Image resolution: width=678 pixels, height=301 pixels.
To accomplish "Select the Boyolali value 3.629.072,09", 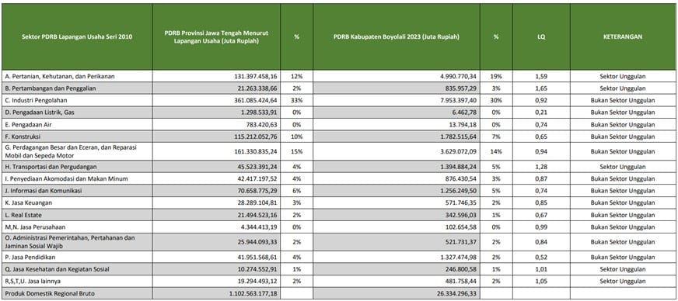I will point(396,152).
